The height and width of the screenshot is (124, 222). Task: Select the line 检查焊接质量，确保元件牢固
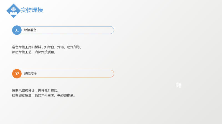[44, 96]
